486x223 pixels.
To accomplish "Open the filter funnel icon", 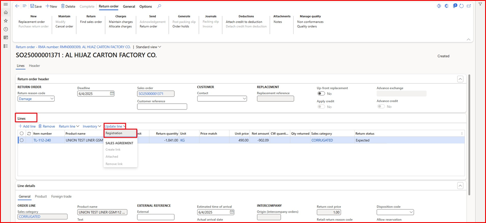I will click(x=480, y=4).
